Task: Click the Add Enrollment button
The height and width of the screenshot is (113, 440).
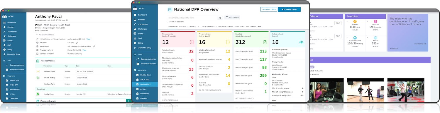Action: [x=289, y=9]
